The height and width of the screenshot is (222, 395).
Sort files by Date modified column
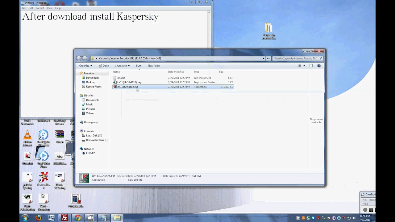176,72
